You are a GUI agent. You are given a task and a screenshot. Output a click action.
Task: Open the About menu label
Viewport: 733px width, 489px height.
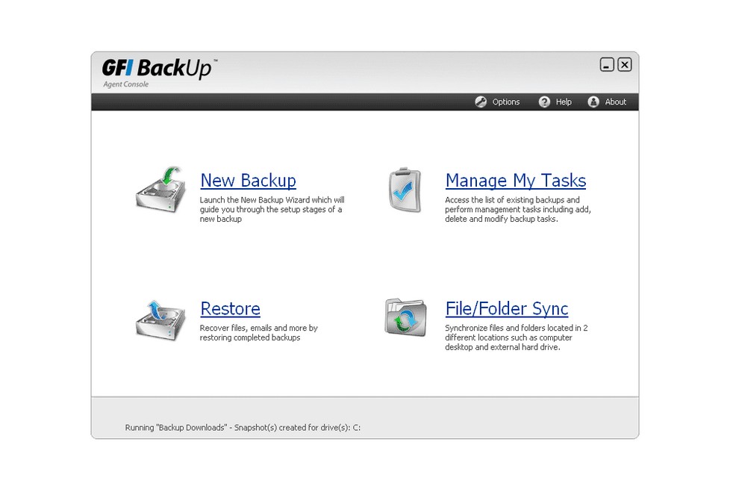616,102
